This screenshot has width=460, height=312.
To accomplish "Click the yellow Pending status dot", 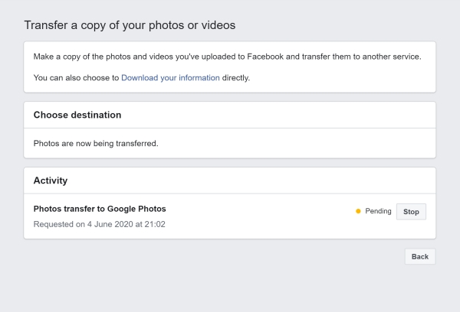I will click(x=358, y=211).
